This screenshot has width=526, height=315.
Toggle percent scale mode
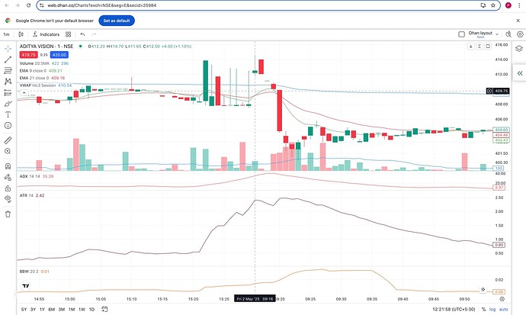click(483, 310)
